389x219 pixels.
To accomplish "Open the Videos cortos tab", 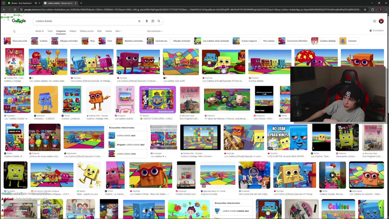I will point(87,31).
